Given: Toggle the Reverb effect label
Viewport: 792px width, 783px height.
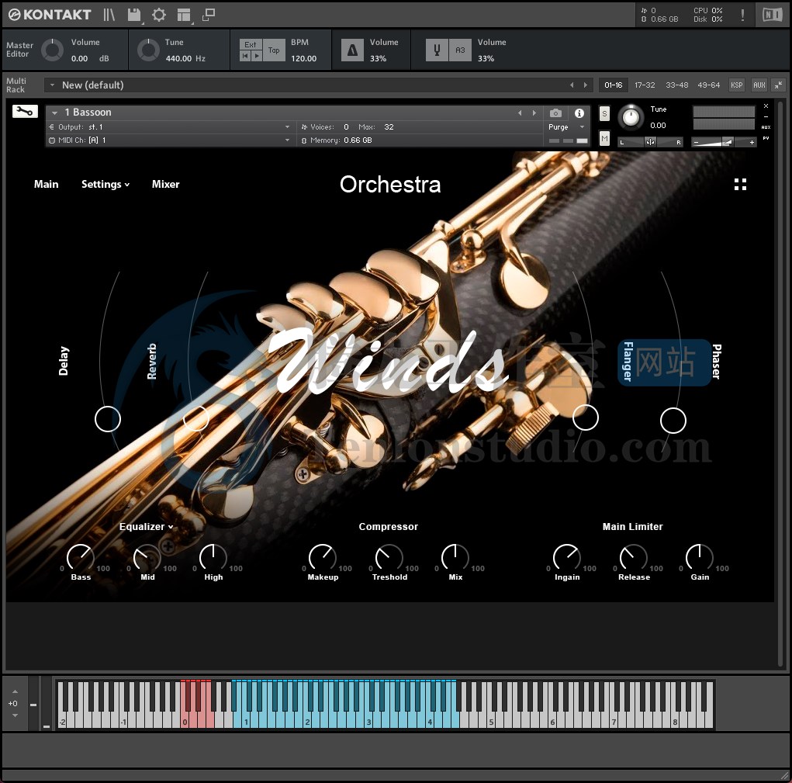Looking at the screenshot, I should 151,361.
